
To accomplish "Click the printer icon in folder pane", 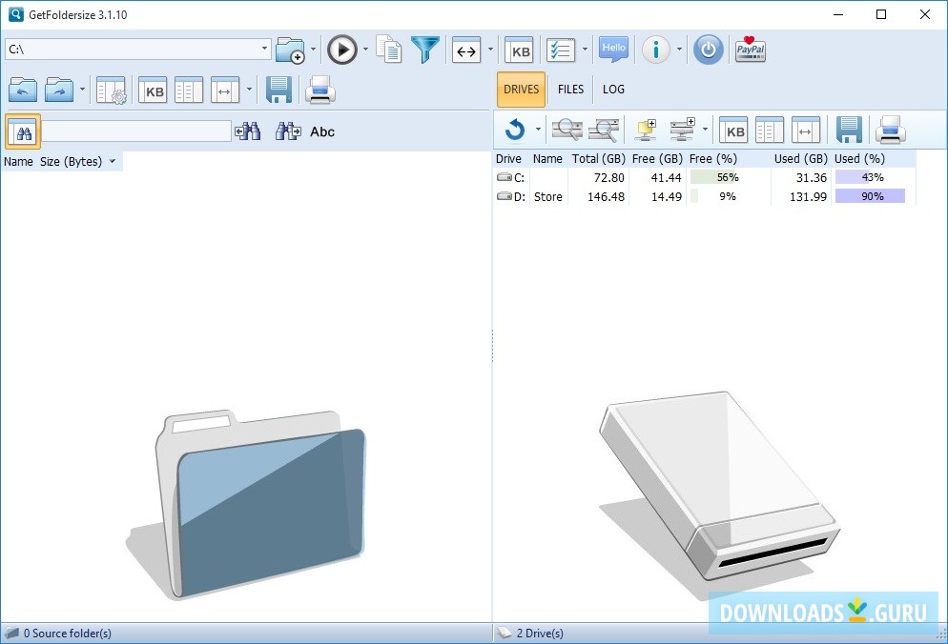I will [x=319, y=91].
